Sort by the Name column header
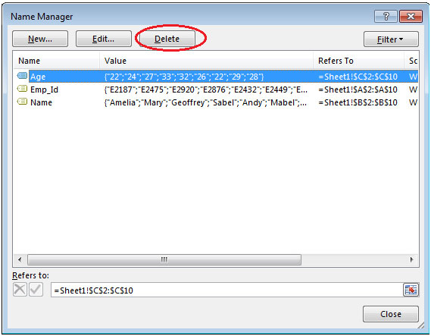Viewport: 431px width, 336px height. point(56,61)
